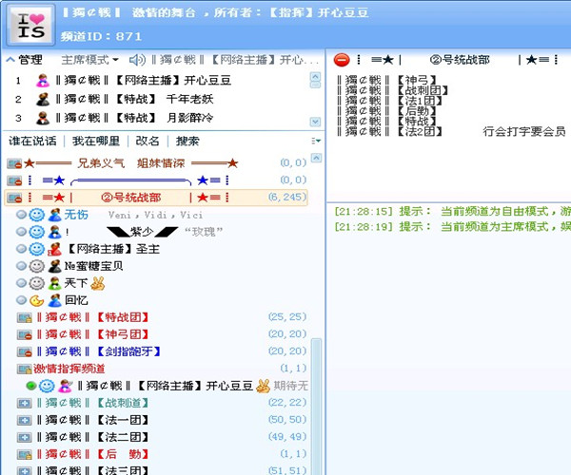Click the victory hand icon beside 天下
Screen dimensions: 571x475
click(97, 283)
